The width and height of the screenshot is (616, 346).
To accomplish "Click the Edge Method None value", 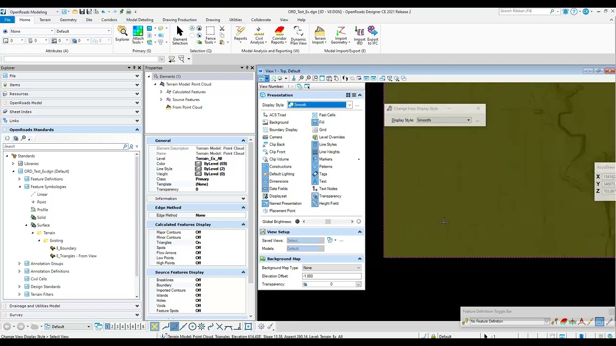I will [201, 215].
